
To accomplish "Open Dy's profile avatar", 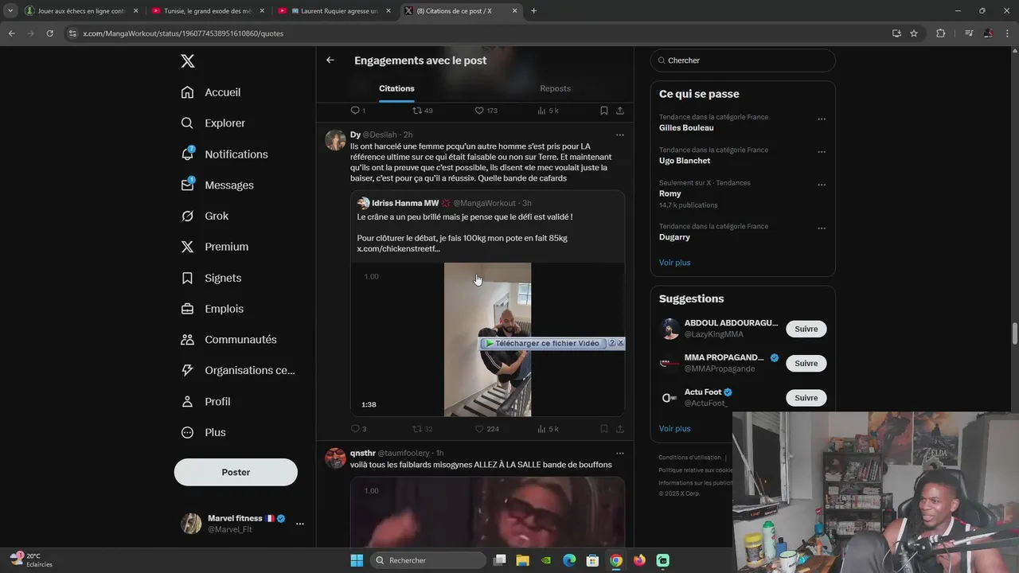I will tap(335, 140).
